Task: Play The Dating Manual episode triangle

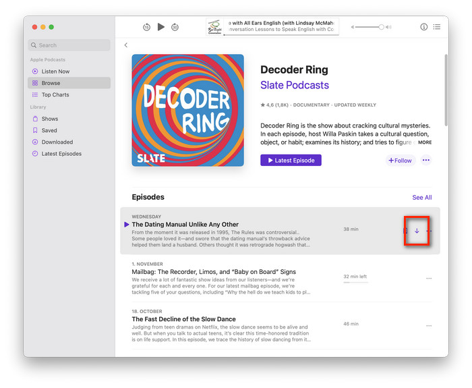Action: click(x=127, y=225)
